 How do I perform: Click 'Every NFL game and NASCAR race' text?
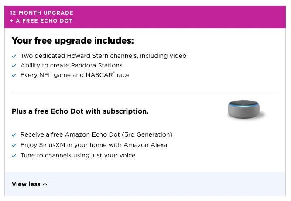pyautogui.click(x=75, y=75)
